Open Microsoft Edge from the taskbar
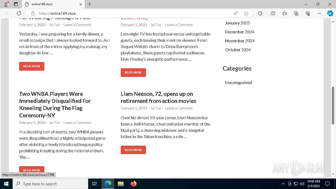The height and width of the screenshot is (189, 336). click(x=108, y=184)
